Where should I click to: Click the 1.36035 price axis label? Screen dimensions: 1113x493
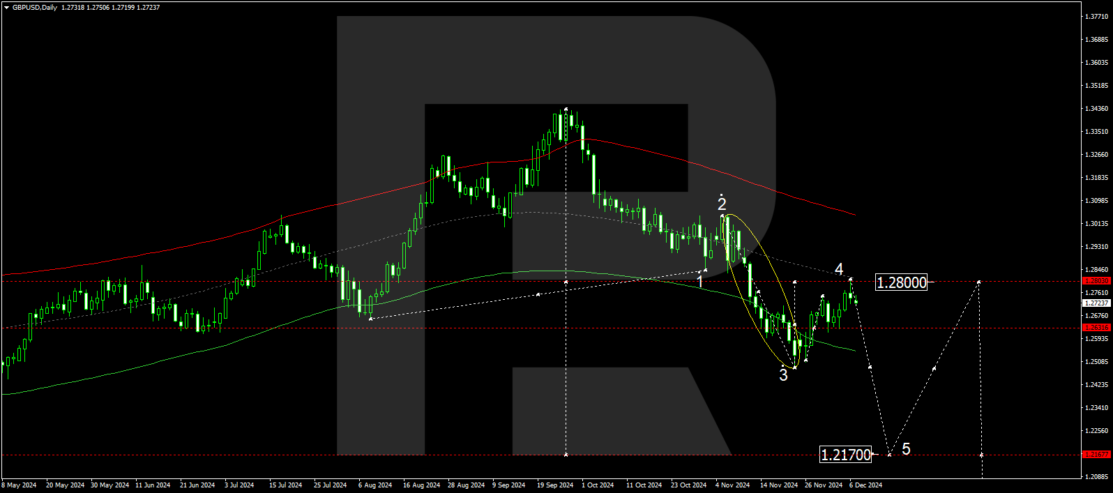click(x=1097, y=63)
